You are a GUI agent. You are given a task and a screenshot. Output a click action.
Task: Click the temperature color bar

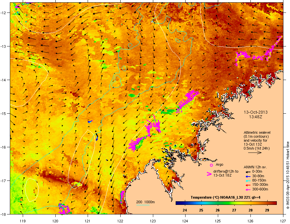[x=226, y=203]
